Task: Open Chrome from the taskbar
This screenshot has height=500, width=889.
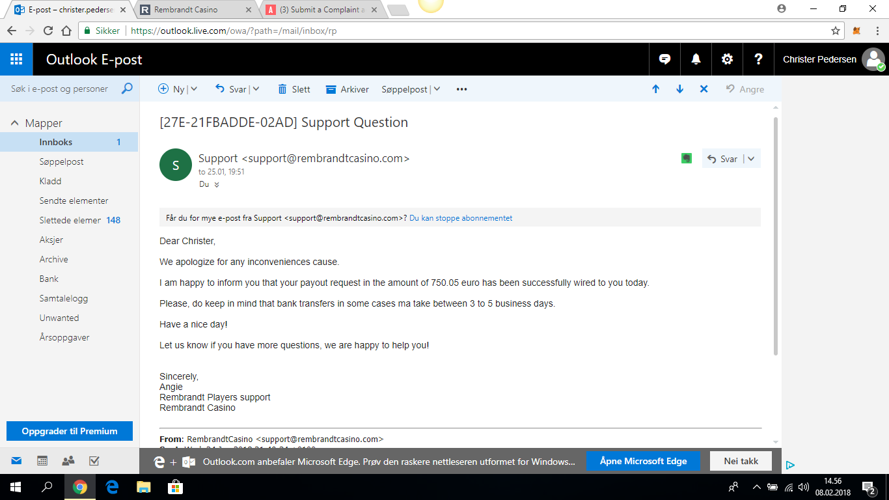Action: (x=80, y=486)
